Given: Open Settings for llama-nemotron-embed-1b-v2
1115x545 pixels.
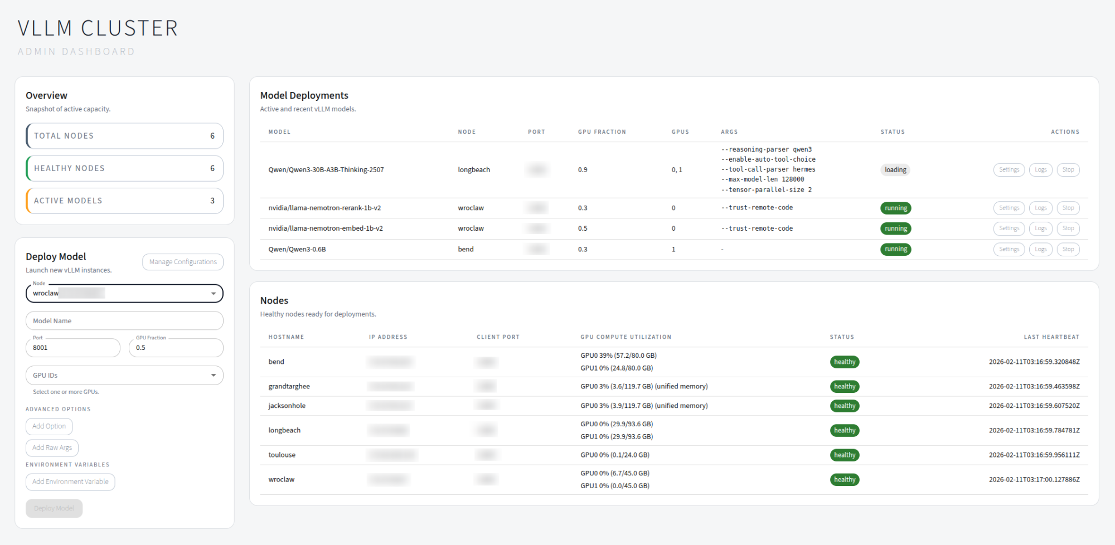Looking at the screenshot, I should [1009, 228].
